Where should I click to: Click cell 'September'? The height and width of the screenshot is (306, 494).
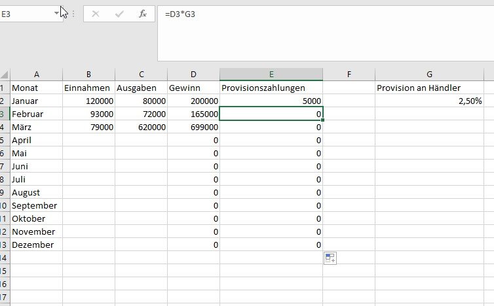[37, 205]
